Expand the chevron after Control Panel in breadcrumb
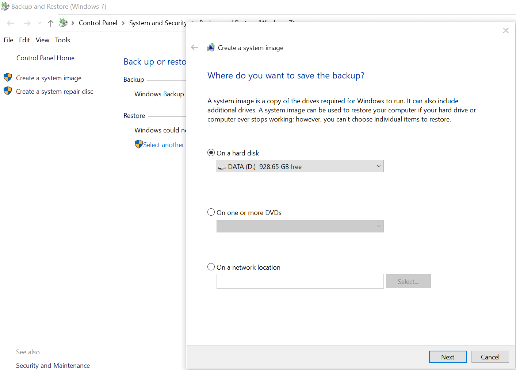The image size is (516, 370). click(123, 23)
